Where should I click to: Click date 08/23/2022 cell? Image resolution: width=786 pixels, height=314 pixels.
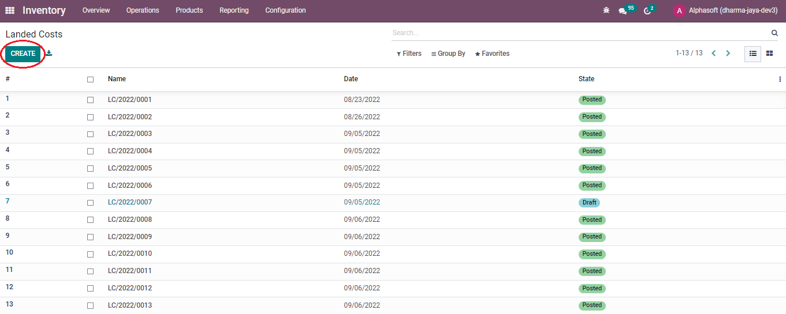pyautogui.click(x=362, y=100)
